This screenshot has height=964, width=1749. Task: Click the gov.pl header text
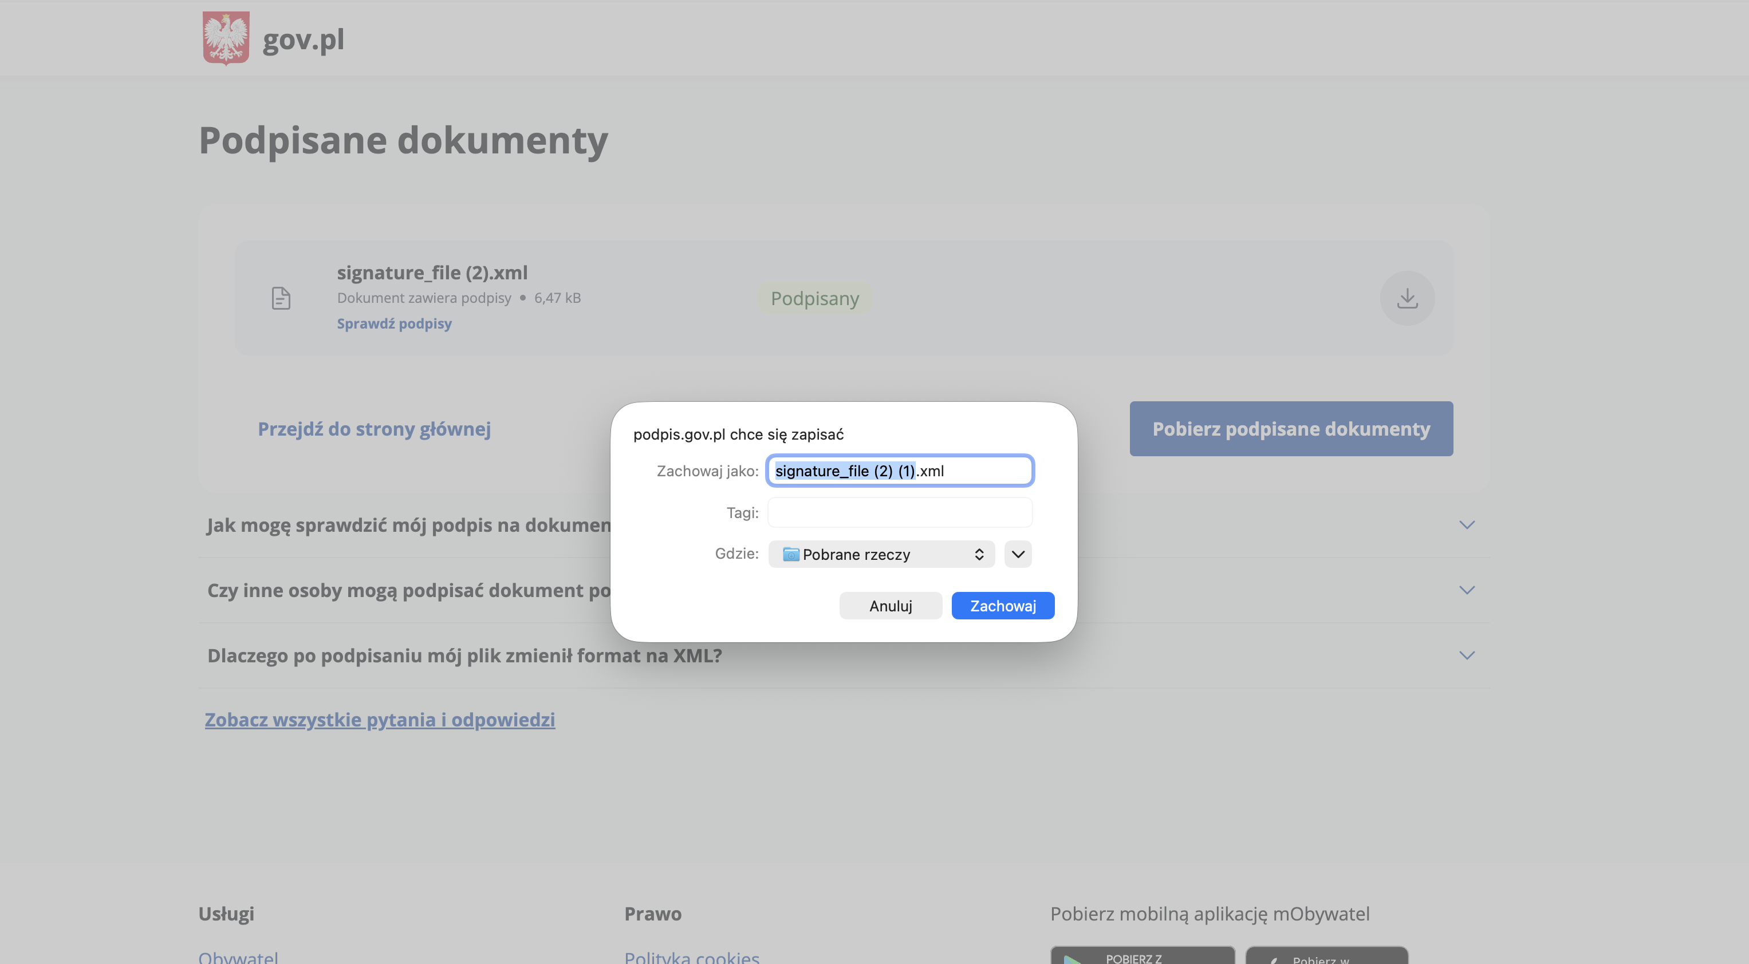(303, 39)
